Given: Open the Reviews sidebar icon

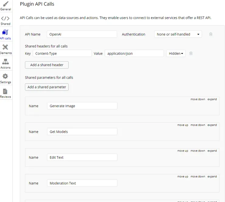Looking at the screenshot, I should tap(5, 91).
